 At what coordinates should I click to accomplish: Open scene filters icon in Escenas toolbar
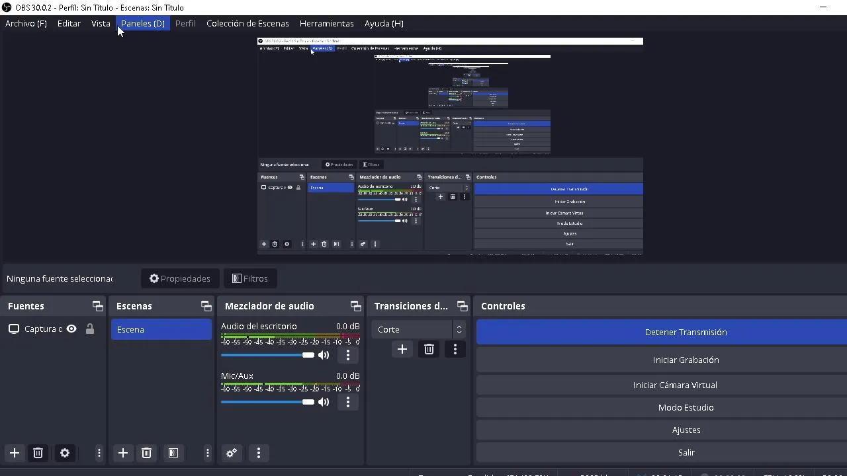[173, 453]
